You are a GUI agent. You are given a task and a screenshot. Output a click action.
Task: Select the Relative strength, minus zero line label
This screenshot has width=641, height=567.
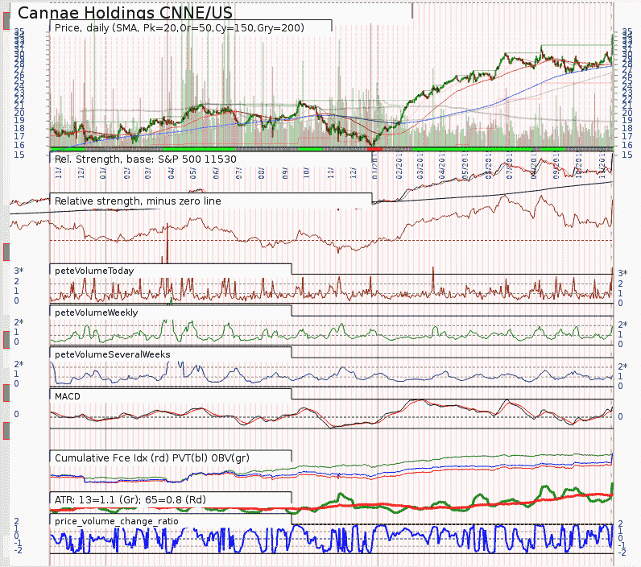138,201
